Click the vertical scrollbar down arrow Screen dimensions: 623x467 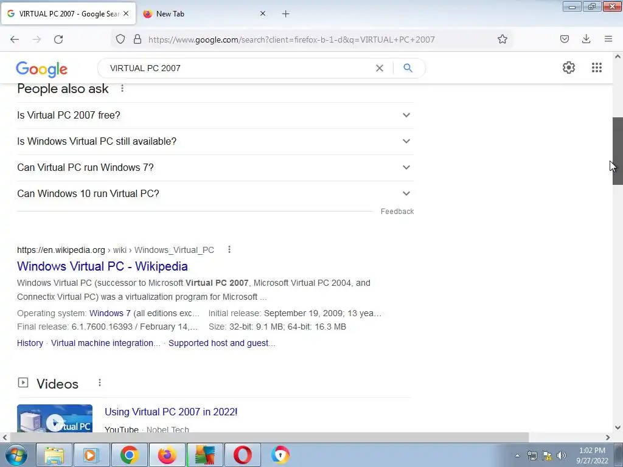[618, 427]
